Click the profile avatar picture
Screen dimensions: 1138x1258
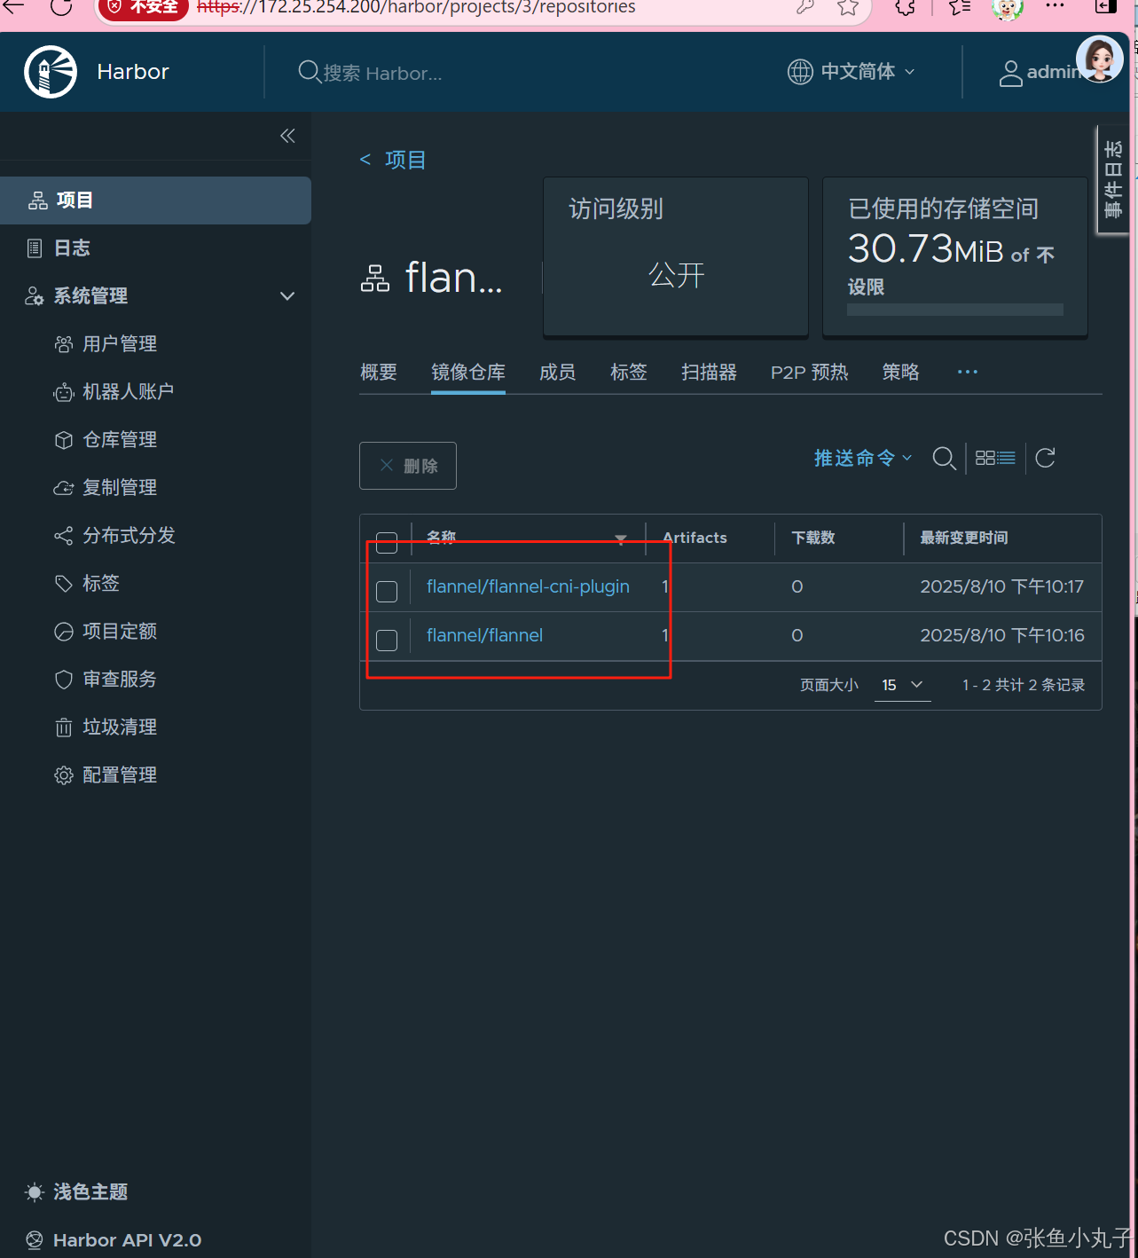tap(1100, 59)
